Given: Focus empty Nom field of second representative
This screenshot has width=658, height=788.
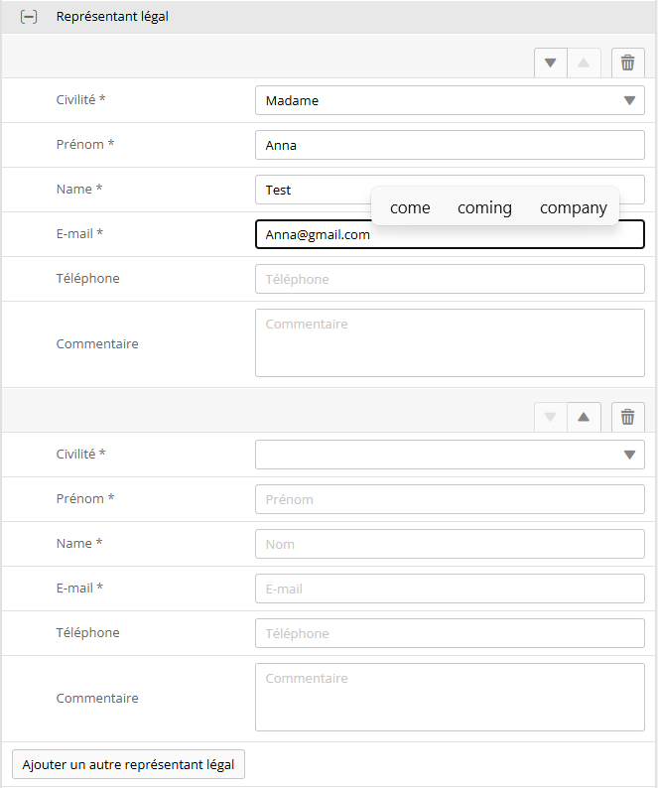Looking at the screenshot, I should pos(450,544).
